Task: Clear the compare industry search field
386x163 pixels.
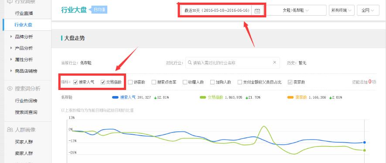Action: point(274,62)
